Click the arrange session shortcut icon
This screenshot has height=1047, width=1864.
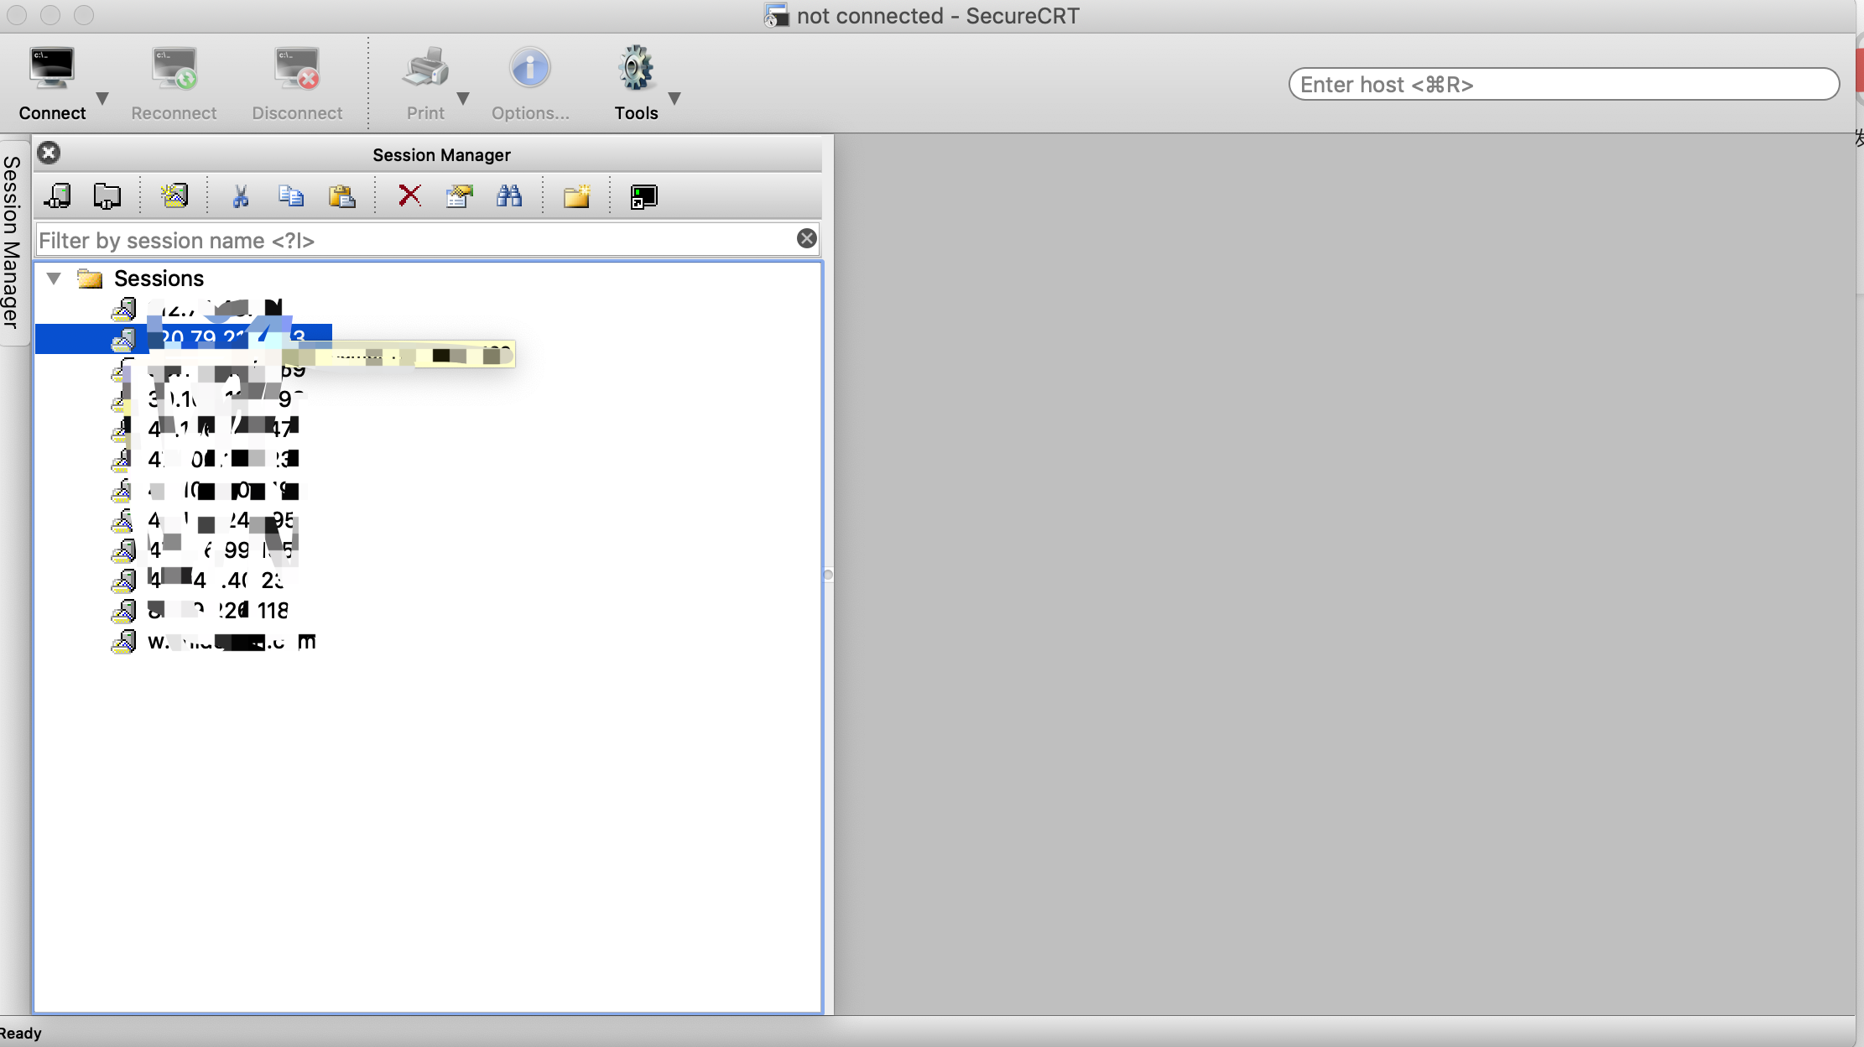643,196
